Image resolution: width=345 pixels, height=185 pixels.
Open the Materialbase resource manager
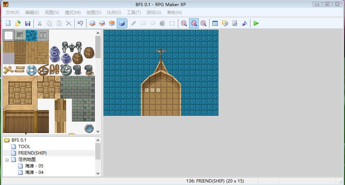pyautogui.click(x=225, y=23)
